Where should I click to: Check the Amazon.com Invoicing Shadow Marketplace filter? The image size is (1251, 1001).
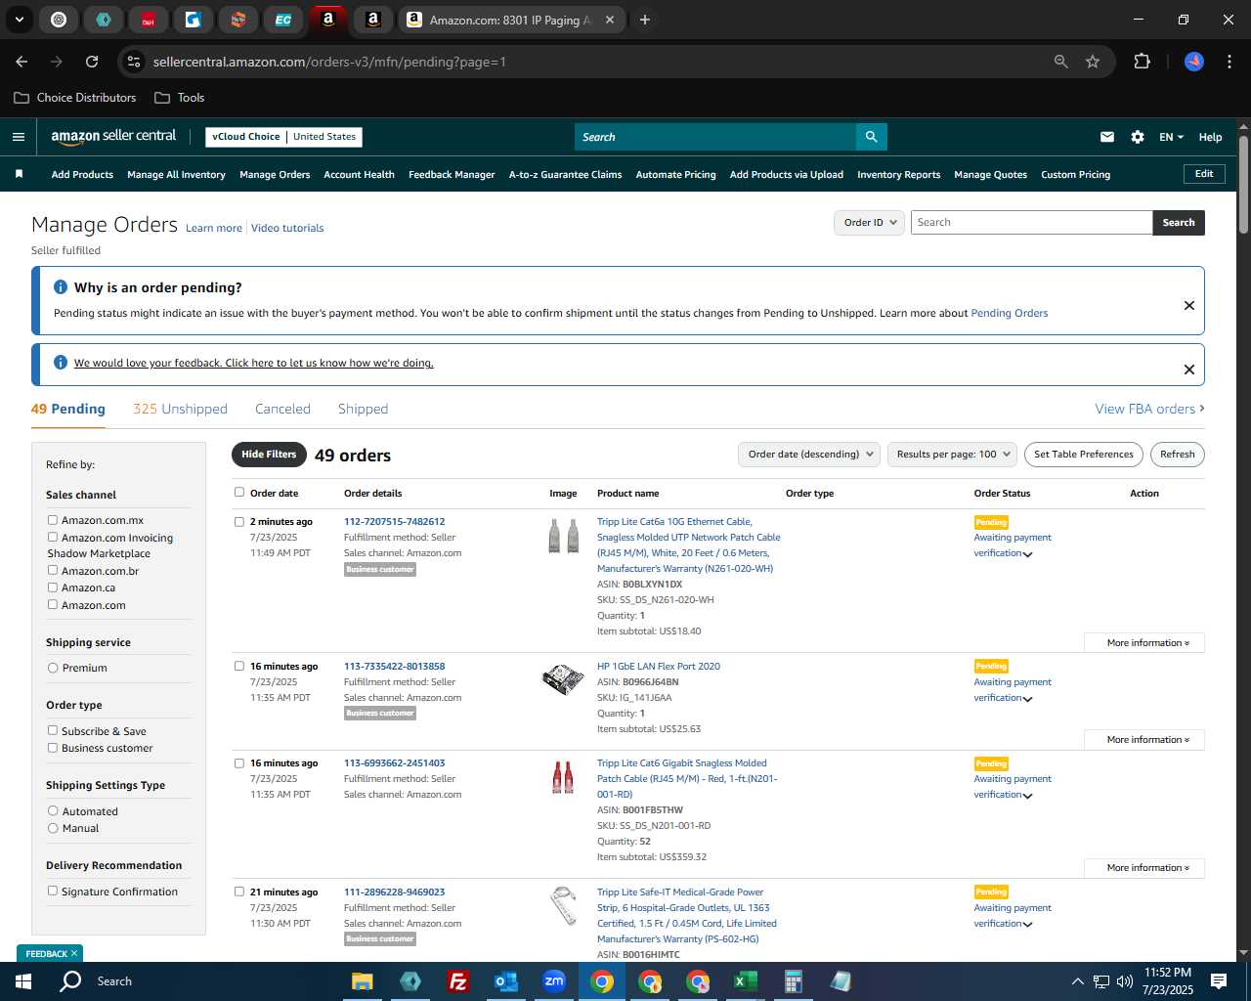point(53,537)
